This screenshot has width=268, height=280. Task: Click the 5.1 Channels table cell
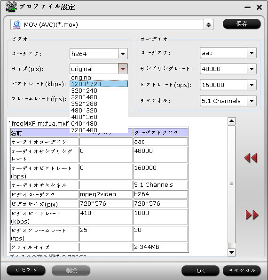[160, 185]
